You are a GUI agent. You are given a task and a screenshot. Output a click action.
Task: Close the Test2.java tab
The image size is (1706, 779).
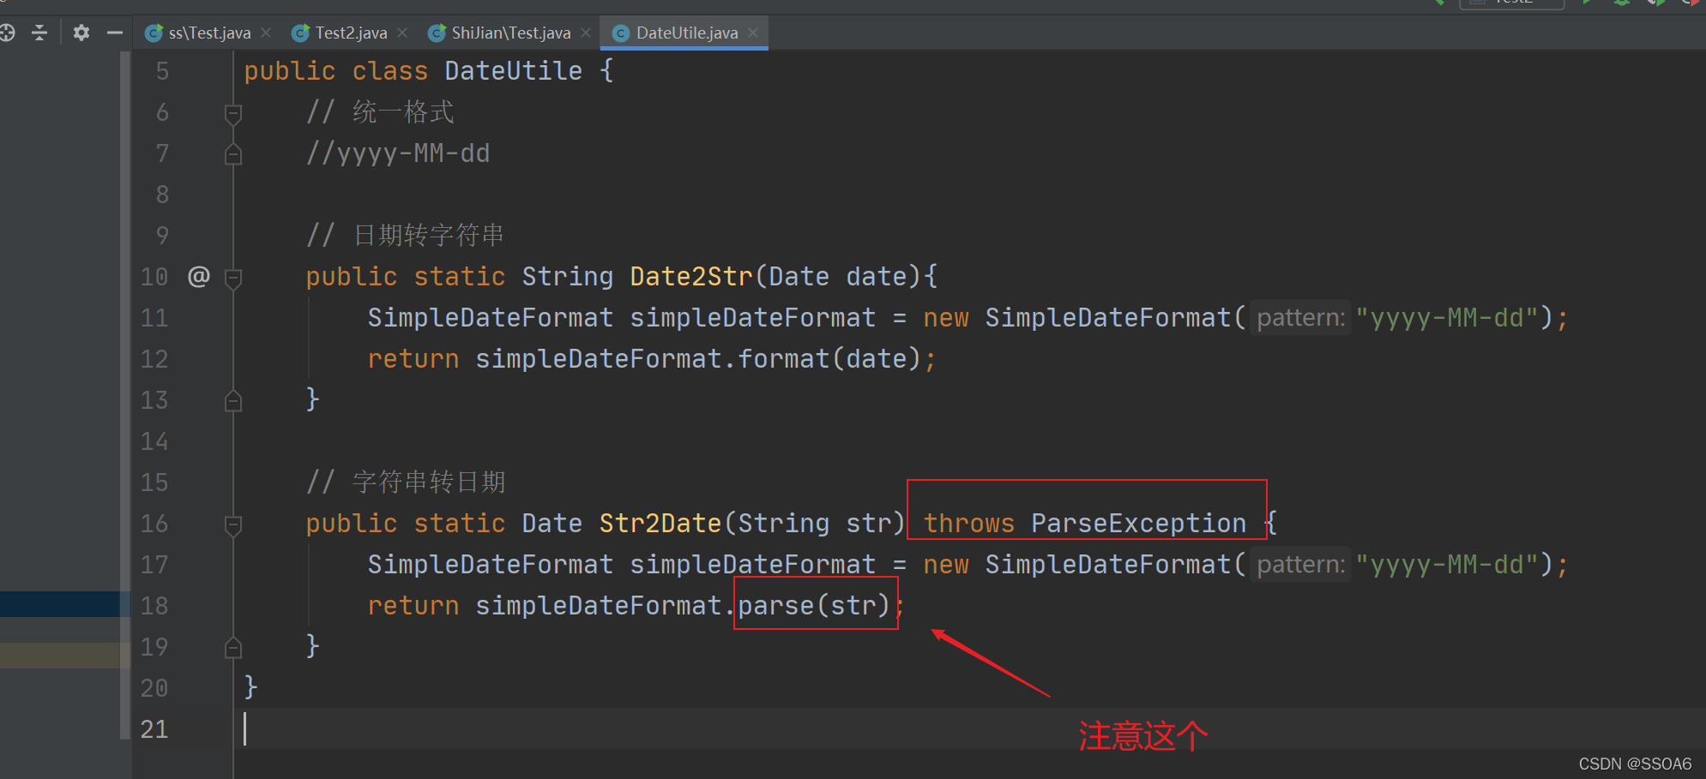pos(402,33)
